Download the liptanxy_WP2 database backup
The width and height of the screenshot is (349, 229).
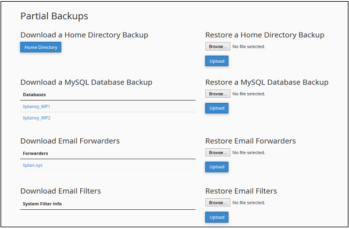37,118
